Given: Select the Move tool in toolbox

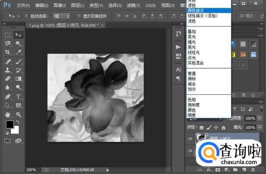Looking at the screenshot, I should click(x=18, y=35).
